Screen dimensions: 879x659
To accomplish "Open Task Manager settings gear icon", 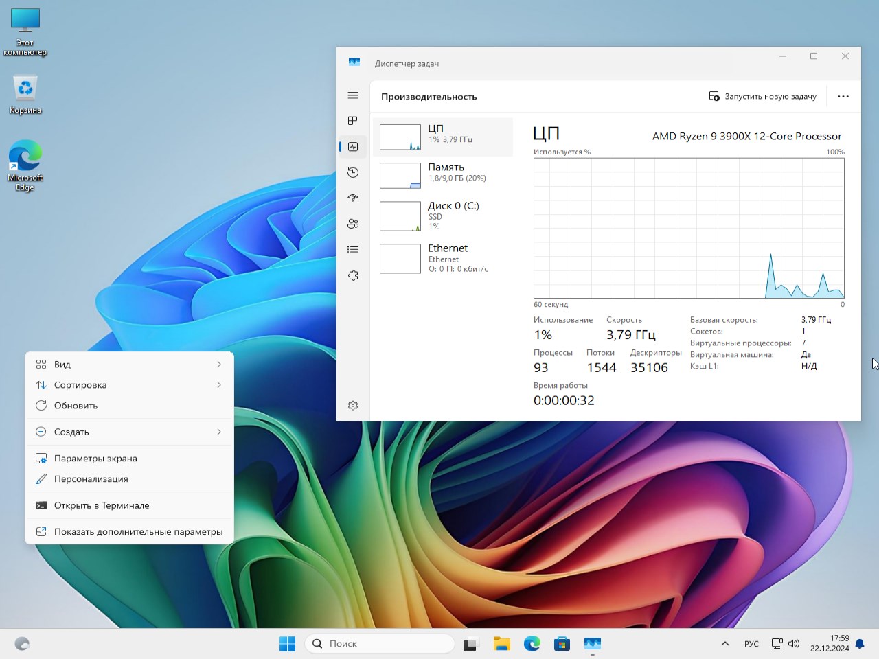I will tap(353, 405).
